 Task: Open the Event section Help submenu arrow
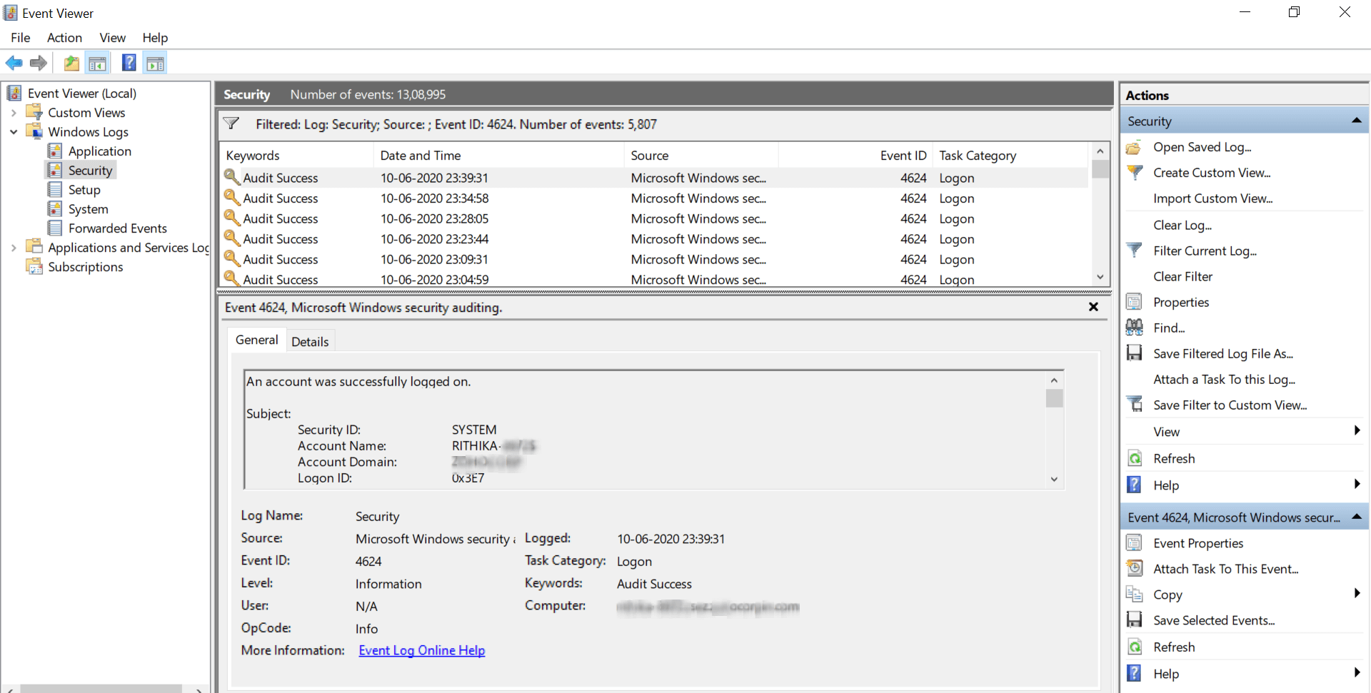[1357, 672]
